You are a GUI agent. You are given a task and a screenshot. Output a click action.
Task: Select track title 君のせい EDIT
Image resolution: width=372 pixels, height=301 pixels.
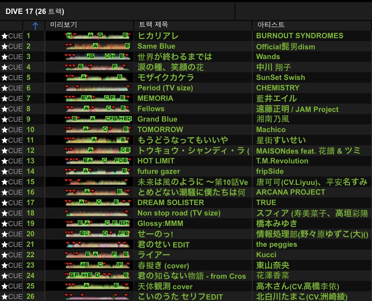pyautogui.click(x=163, y=244)
